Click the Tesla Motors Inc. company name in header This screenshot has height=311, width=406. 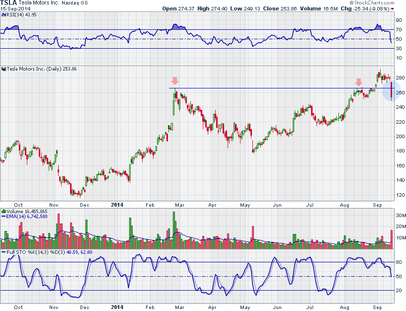point(39,3)
